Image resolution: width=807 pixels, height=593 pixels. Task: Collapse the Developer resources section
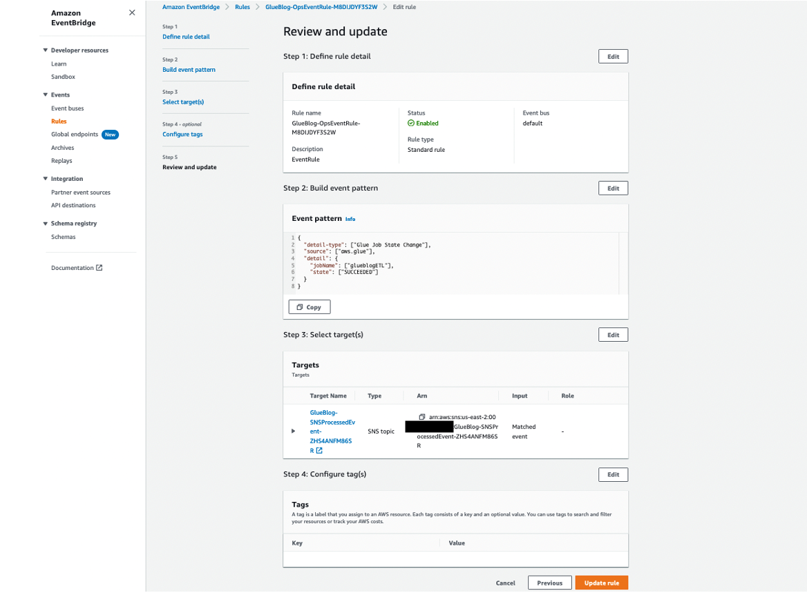click(x=46, y=50)
